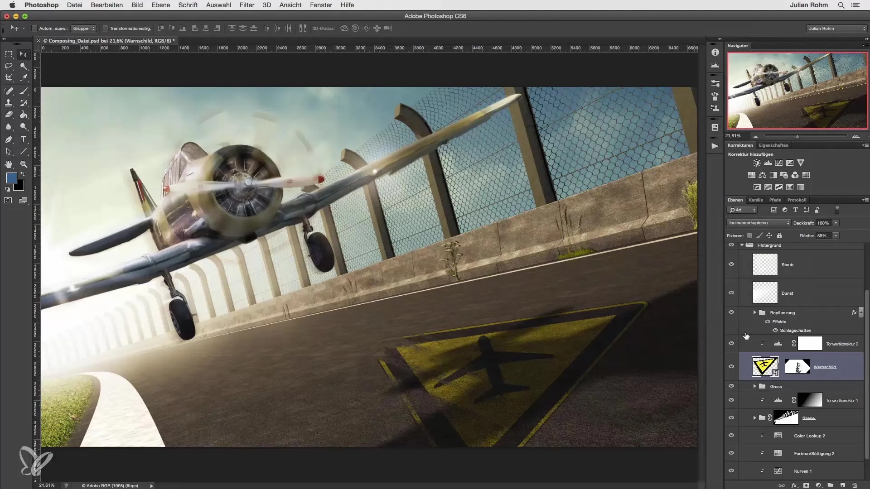Create a new group folder icon
Image resolution: width=870 pixels, height=489 pixels.
pyautogui.click(x=831, y=485)
